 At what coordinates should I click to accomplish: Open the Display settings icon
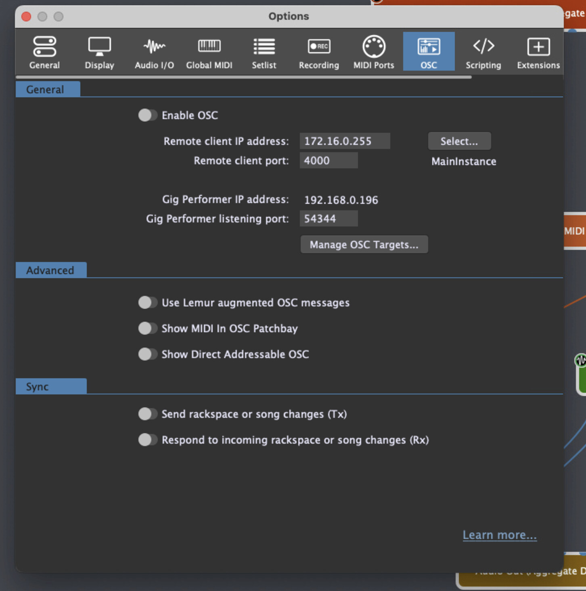[x=99, y=47]
